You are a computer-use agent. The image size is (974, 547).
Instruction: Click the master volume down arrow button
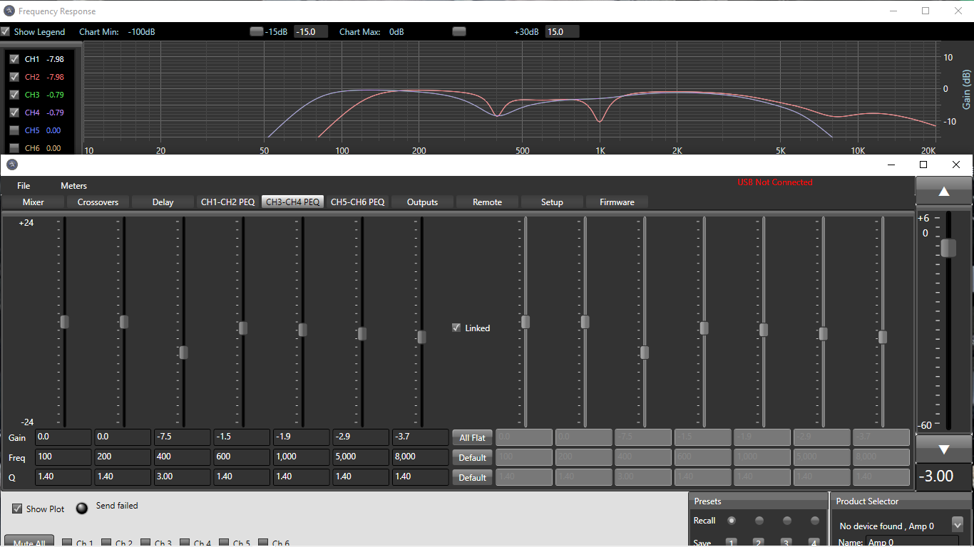pyautogui.click(x=943, y=449)
